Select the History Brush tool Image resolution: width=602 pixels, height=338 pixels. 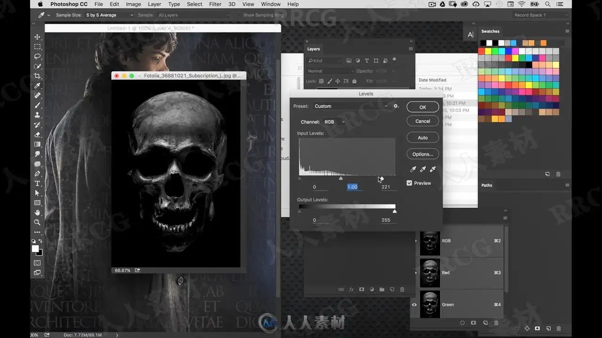point(38,125)
